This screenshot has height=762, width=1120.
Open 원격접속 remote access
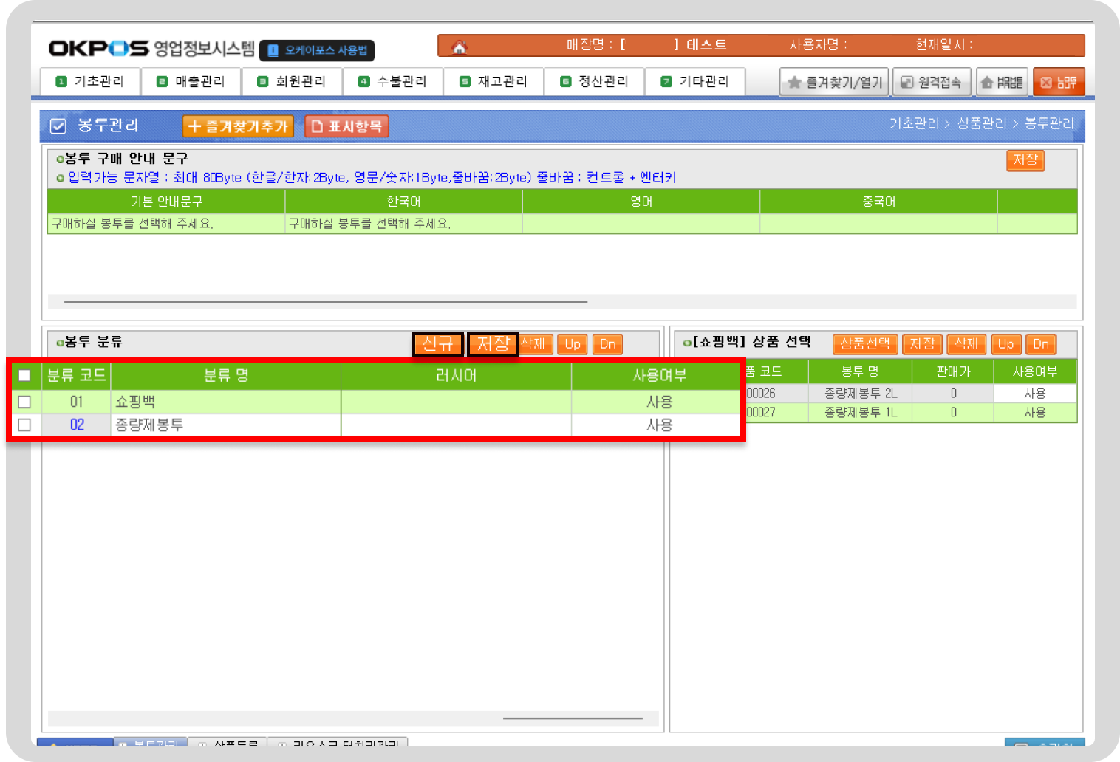click(x=931, y=82)
